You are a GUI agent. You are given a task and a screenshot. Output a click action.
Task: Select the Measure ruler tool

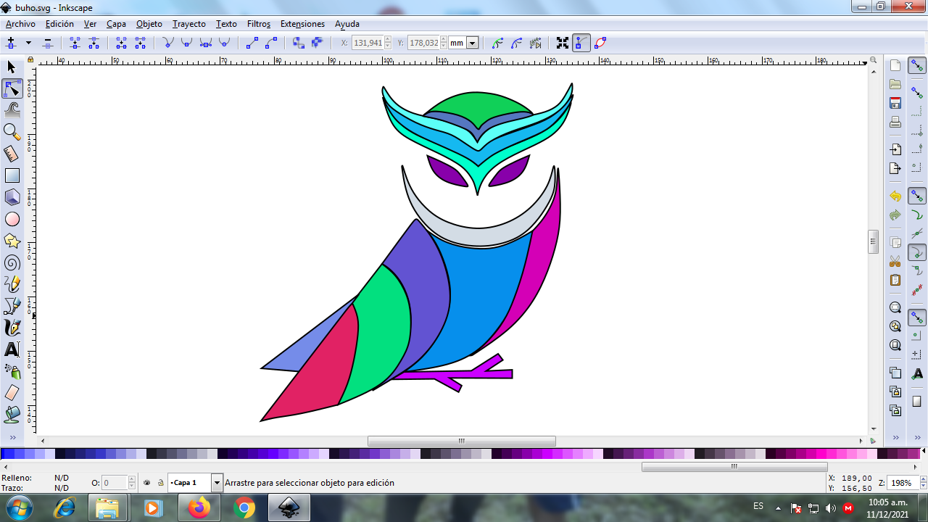[12, 154]
